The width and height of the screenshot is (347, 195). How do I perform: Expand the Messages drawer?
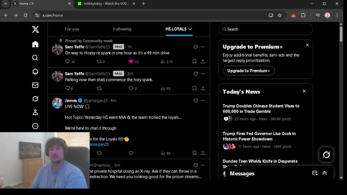324,173
